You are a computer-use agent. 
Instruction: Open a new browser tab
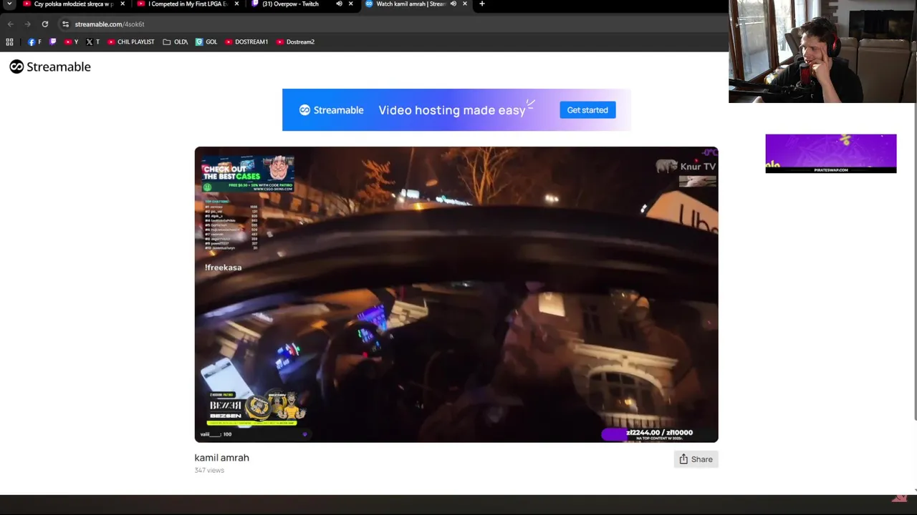click(481, 4)
